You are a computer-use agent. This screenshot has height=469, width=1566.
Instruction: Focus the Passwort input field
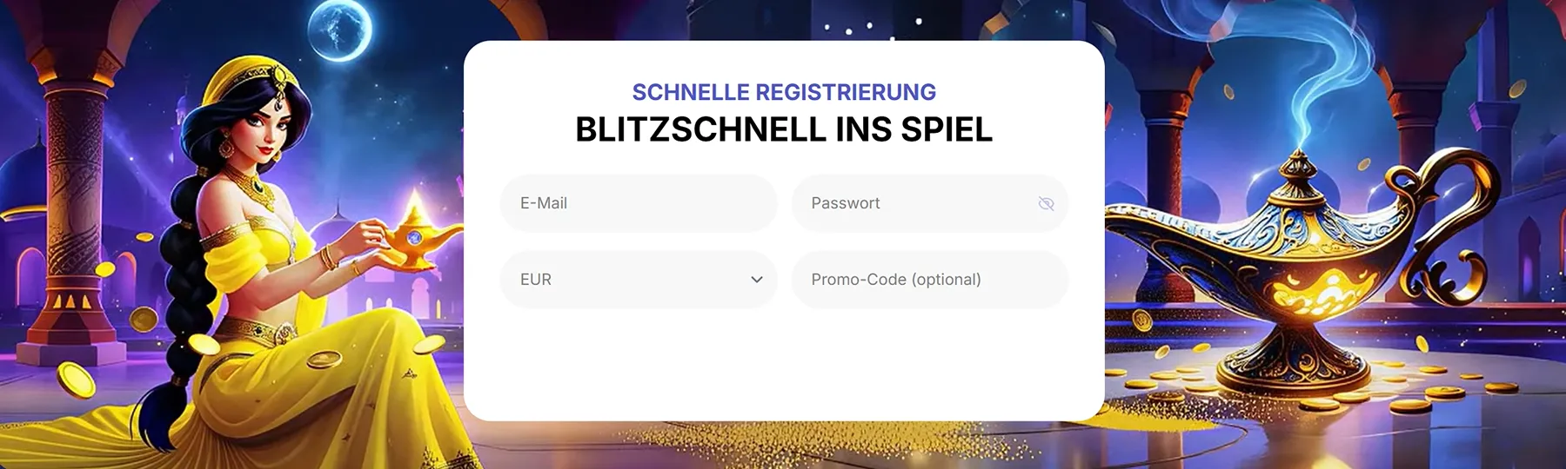coord(913,203)
